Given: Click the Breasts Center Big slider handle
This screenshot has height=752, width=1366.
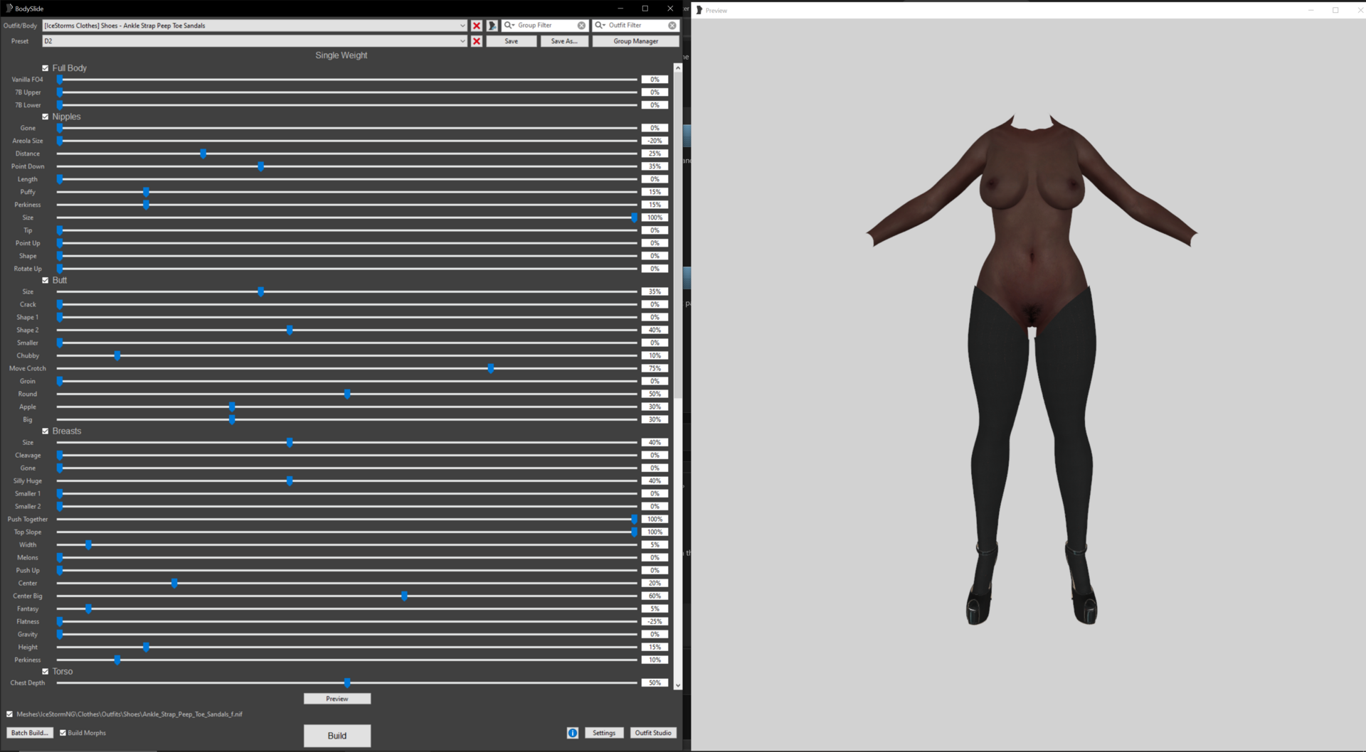Looking at the screenshot, I should 404,596.
